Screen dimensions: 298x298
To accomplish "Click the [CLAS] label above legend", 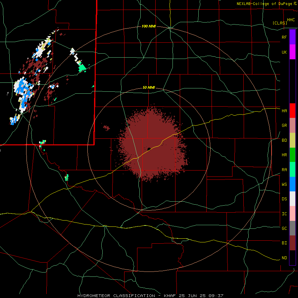I will pos(280,23).
